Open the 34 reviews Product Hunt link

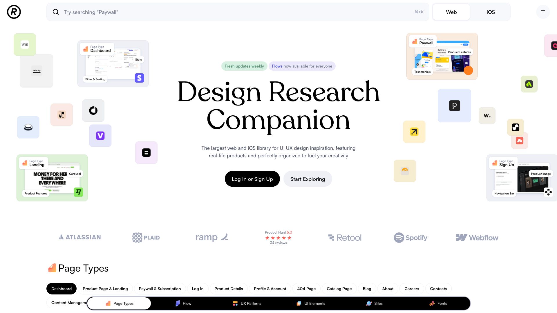[278, 243]
